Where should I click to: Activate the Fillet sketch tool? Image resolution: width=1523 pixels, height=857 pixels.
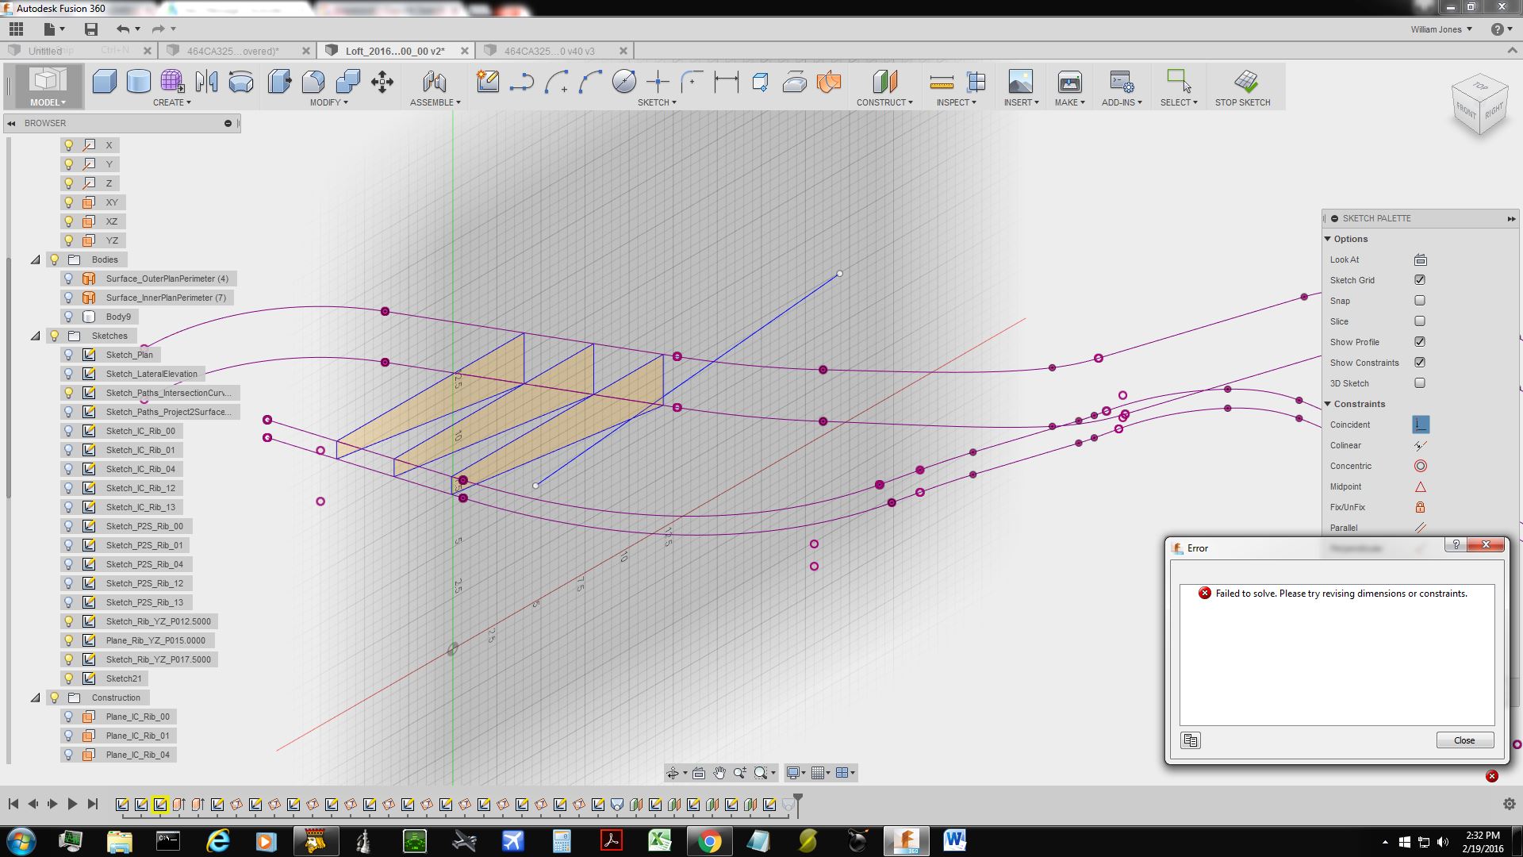point(692,82)
